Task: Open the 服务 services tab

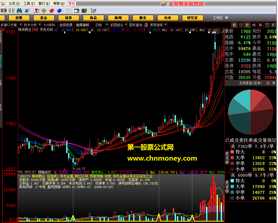Action: 143,18
